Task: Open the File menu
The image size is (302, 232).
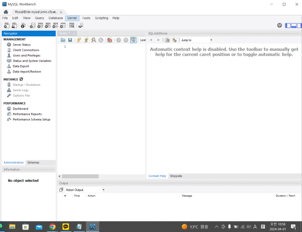Action: click(x=5, y=18)
